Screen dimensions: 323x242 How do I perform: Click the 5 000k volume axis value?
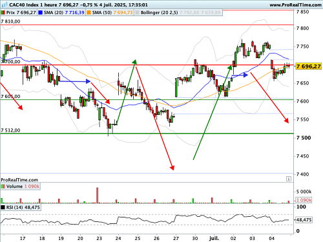[x=304, y=192]
